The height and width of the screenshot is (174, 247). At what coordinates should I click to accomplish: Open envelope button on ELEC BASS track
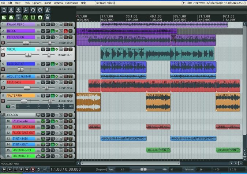click(x=48, y=82)
